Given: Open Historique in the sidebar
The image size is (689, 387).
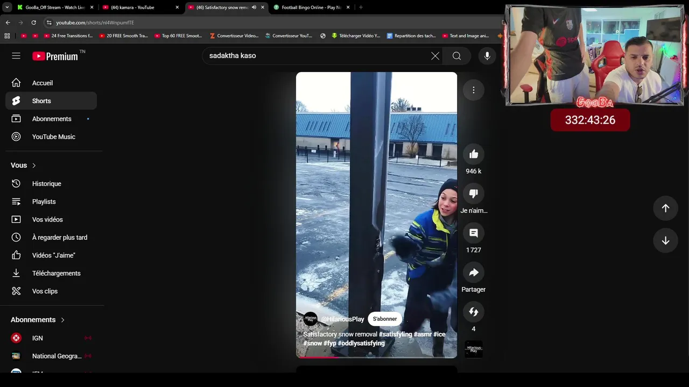Looking at the screenshot, I should point(51,184).
